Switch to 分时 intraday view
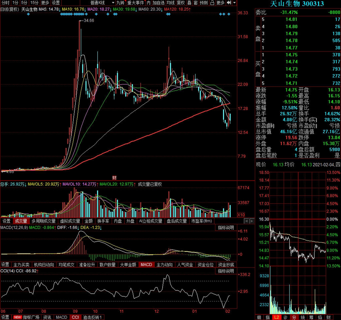This screenshot has width=341, height=320. coord(6,3)
